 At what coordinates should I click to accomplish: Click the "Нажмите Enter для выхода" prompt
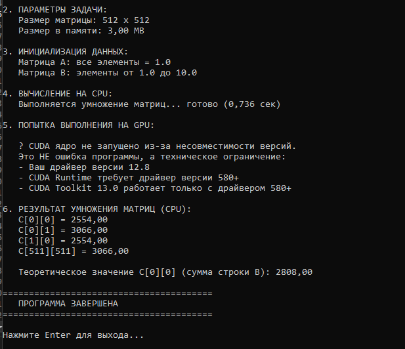(73, 335)
